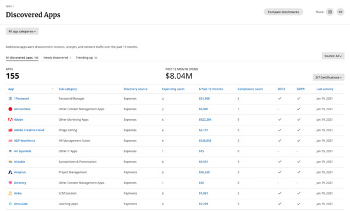Click the Airtable app icon
The image size is (350, 211).
10,161
